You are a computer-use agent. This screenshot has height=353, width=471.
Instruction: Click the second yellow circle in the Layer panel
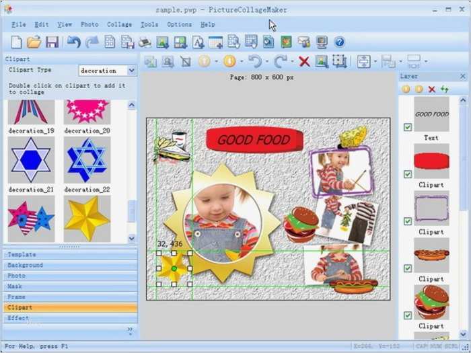point(419,89)
